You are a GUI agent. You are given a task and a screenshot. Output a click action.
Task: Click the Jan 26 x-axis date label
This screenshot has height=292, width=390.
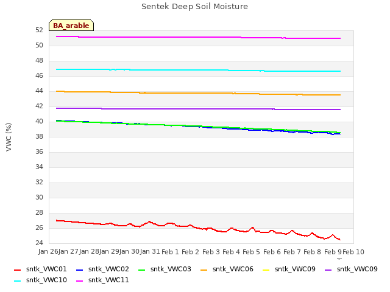pyautogui.click(x=48, y=251)
